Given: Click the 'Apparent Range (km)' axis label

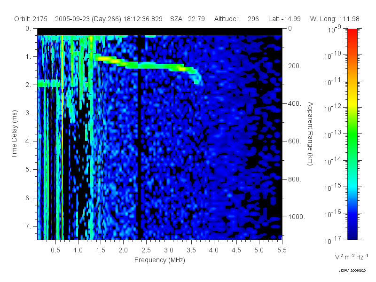Looking at the screenshot, I should (310, 134).
